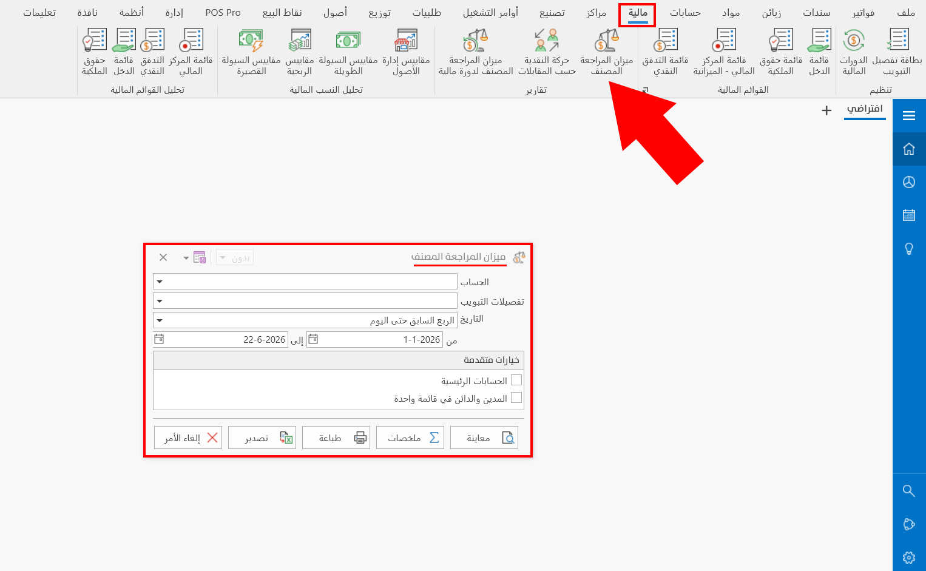Image resolution: width=926 pixels, height=571 pixels.
Task: Tick المدين والدائن في قائمة واحدة checkbox
Action: [x=516, y=397]
